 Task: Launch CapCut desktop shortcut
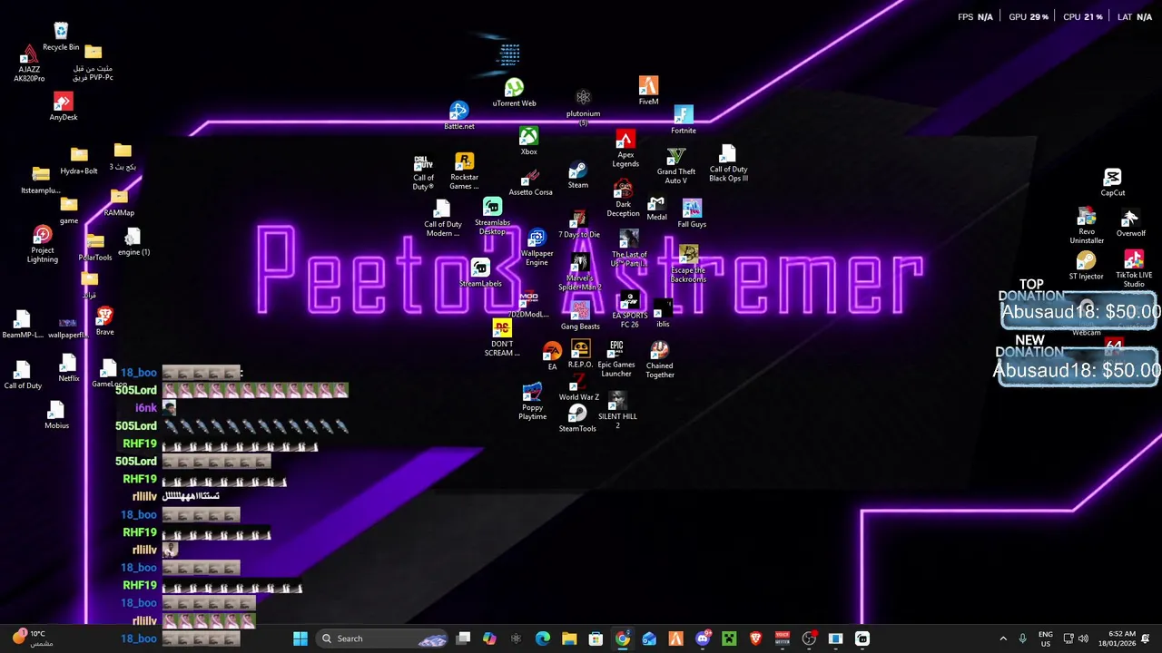[1113, 182]
